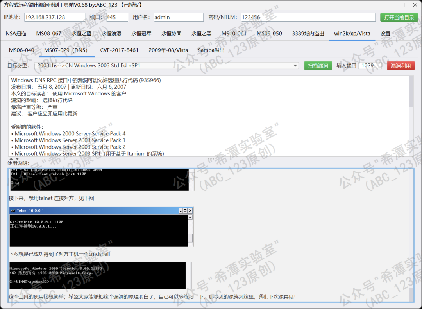The height and width of the screenshot is (309, 422).
Task: Switch to the MS06-040 sub-tab
Action: [21, 50]
